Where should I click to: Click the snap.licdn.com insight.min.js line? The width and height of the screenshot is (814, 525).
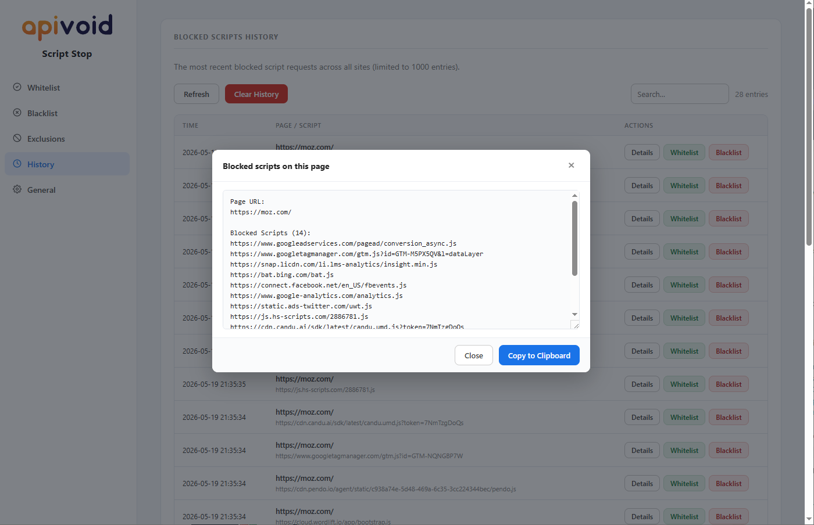(x=334, y=264)
